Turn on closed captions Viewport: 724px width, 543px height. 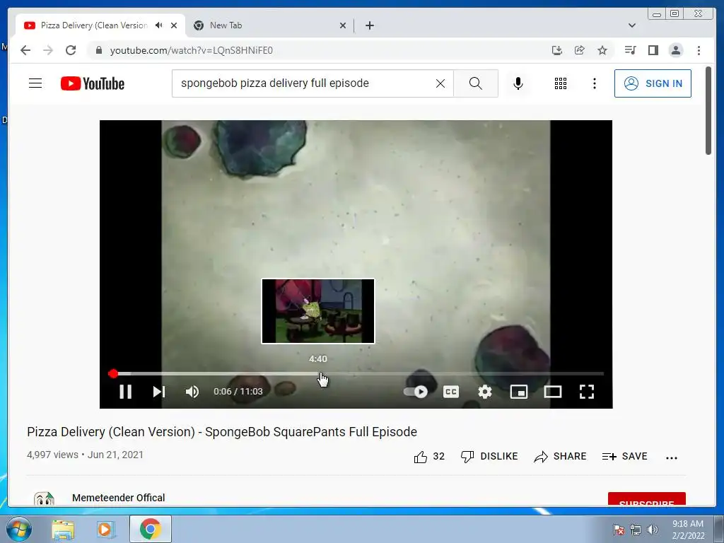click(450, 392)
